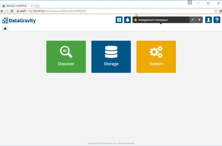222x146 pixels.
Task: Click the workspace grid view icon
Action: click(119, 20)
